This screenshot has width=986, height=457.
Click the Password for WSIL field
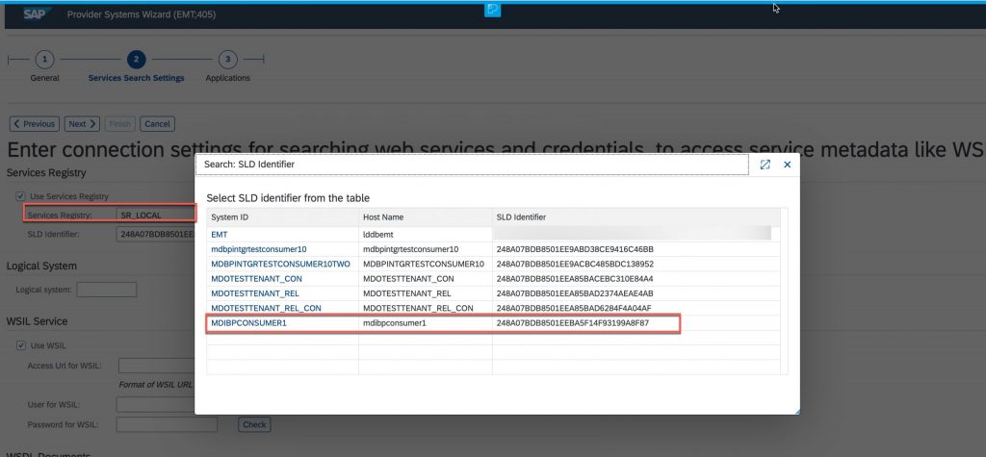tap(167, 424)
